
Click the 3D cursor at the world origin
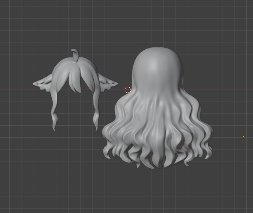click(128, 90)
